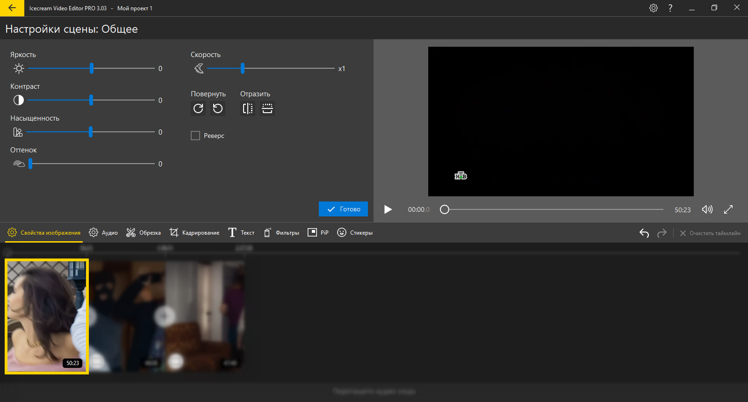Play the video preview

[388, 209]
